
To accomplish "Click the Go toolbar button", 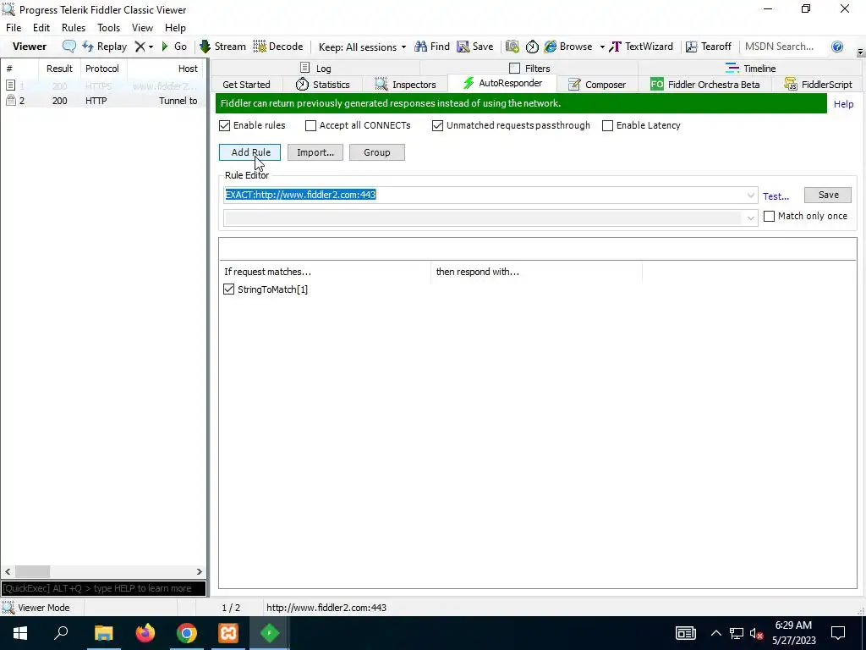I will (x=174, y=47).
